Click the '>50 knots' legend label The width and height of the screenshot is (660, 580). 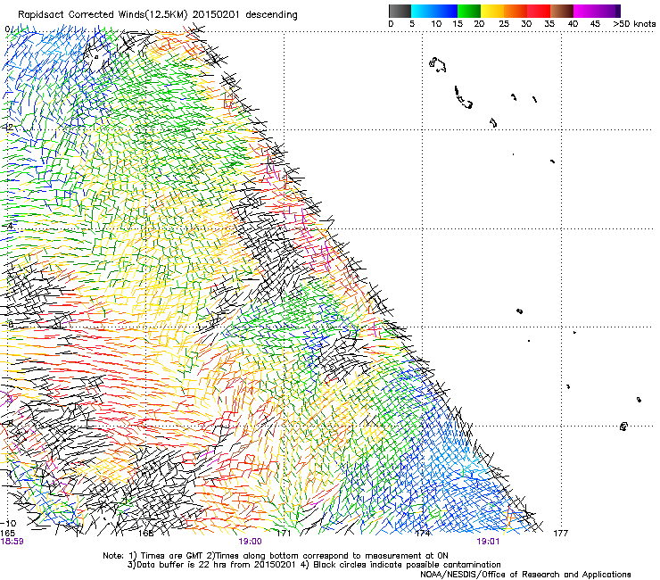(x=634, y=24)
